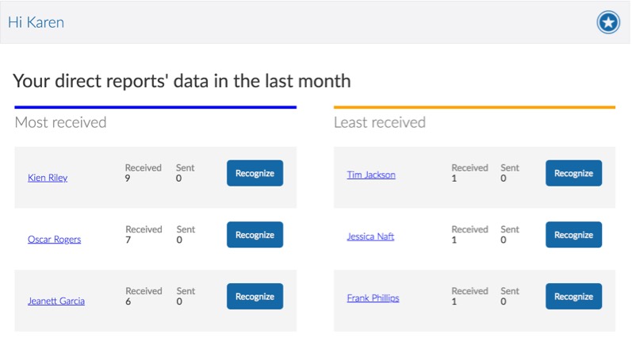Viewport: 632px width, 338px height.
Task: Click Oscar Rogers' Received count of 7
Action: [128, 240]
